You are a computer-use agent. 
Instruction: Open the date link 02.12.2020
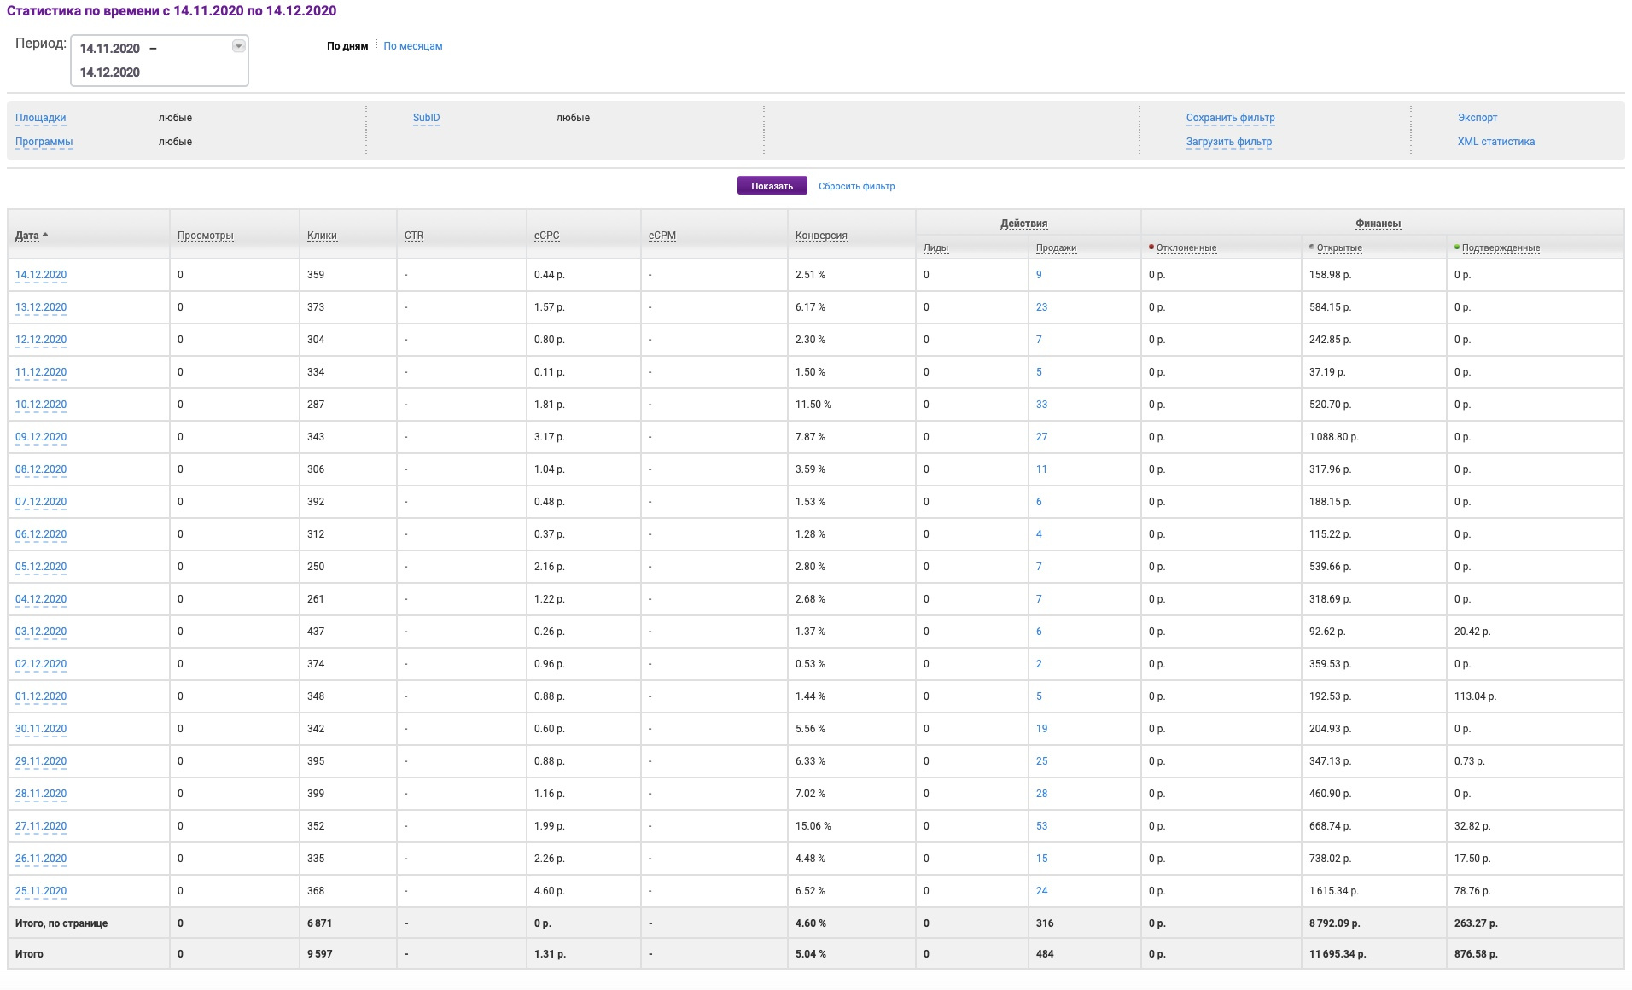click(41, 664)
